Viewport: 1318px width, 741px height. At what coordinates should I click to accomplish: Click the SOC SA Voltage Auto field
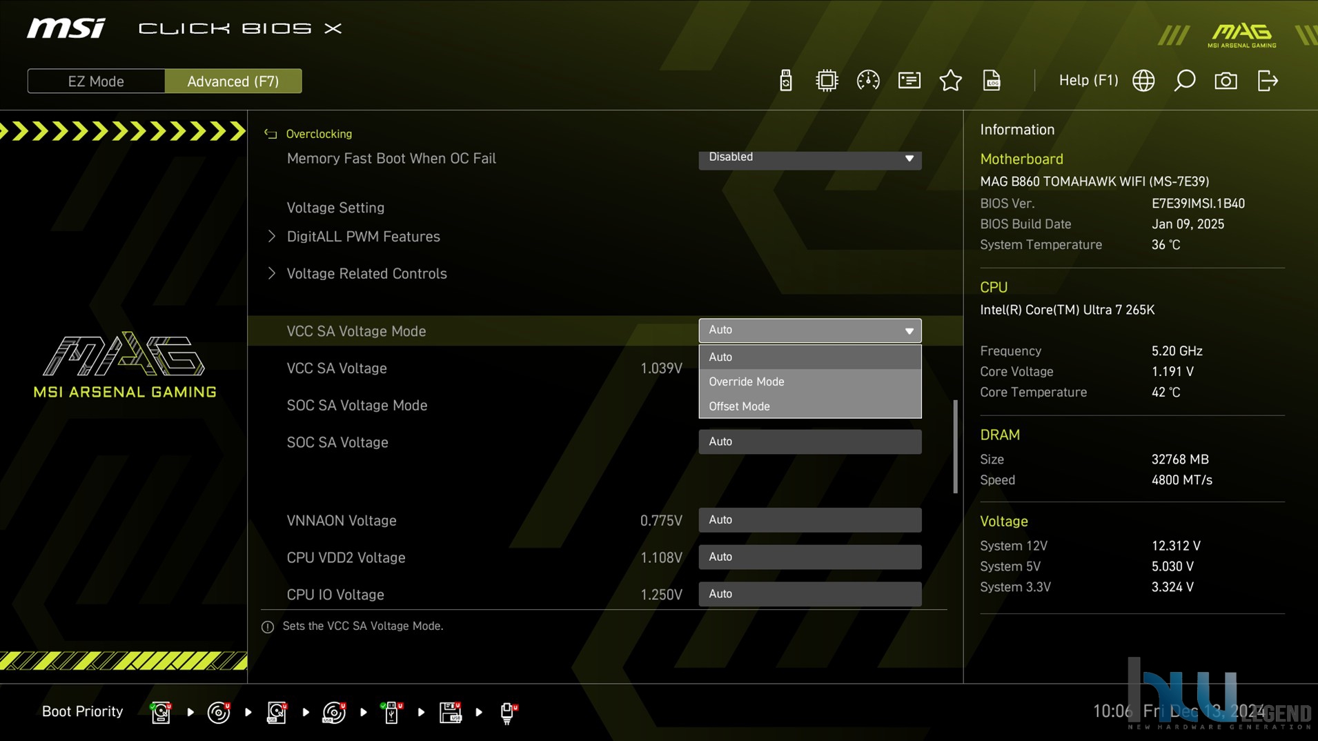tap(810, 442)
